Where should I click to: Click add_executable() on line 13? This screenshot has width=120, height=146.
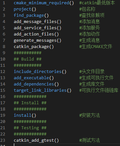point(34,78)
